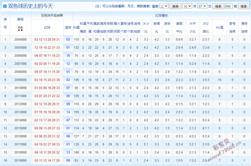This screenshot has height=166, width=251.
Task: Click blue ball 12 in row 2007098
Action: [x=68, y=64]
